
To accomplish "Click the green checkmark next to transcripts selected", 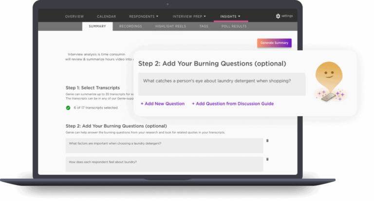I will pos(68,107).
